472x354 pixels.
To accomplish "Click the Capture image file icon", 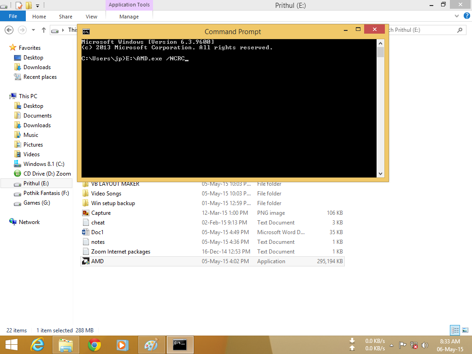I will point(86,213).
